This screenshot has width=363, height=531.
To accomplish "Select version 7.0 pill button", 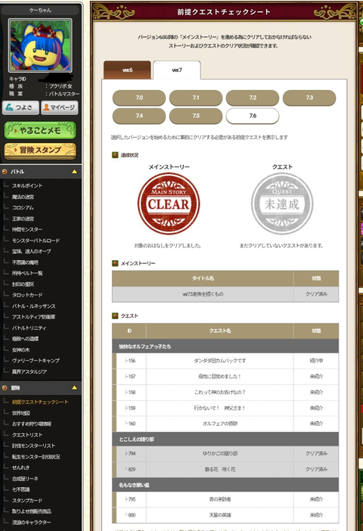I will point(139,98).
